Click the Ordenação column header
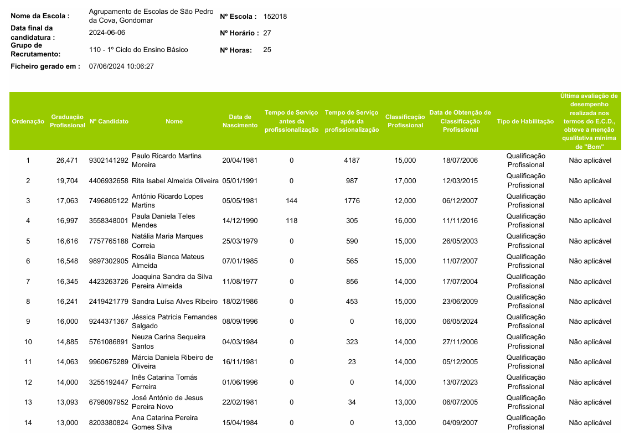The image size is (629, 440). (28, 121)
